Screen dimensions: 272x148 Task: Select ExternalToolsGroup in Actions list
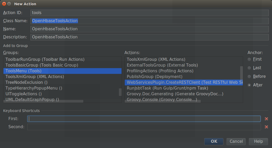[162, 65]
